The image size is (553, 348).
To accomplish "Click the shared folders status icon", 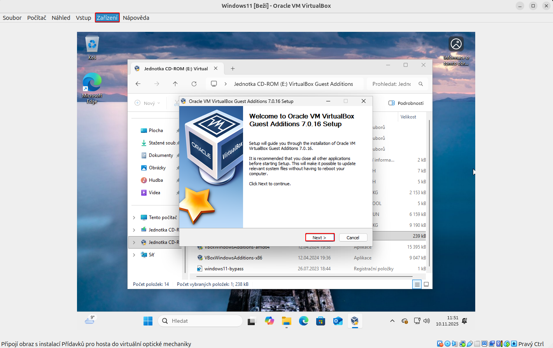I will point(476,344).
